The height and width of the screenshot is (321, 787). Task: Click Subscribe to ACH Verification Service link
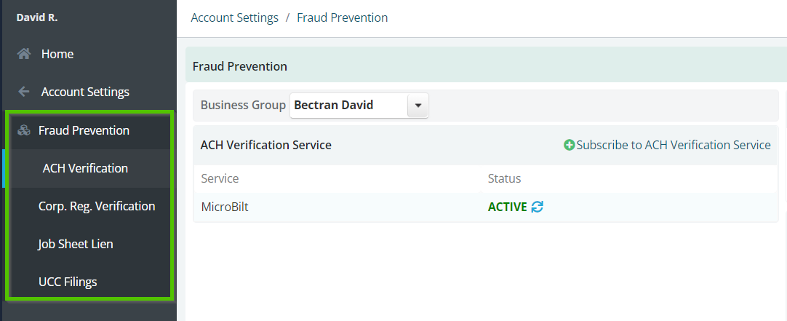point(673,145)
